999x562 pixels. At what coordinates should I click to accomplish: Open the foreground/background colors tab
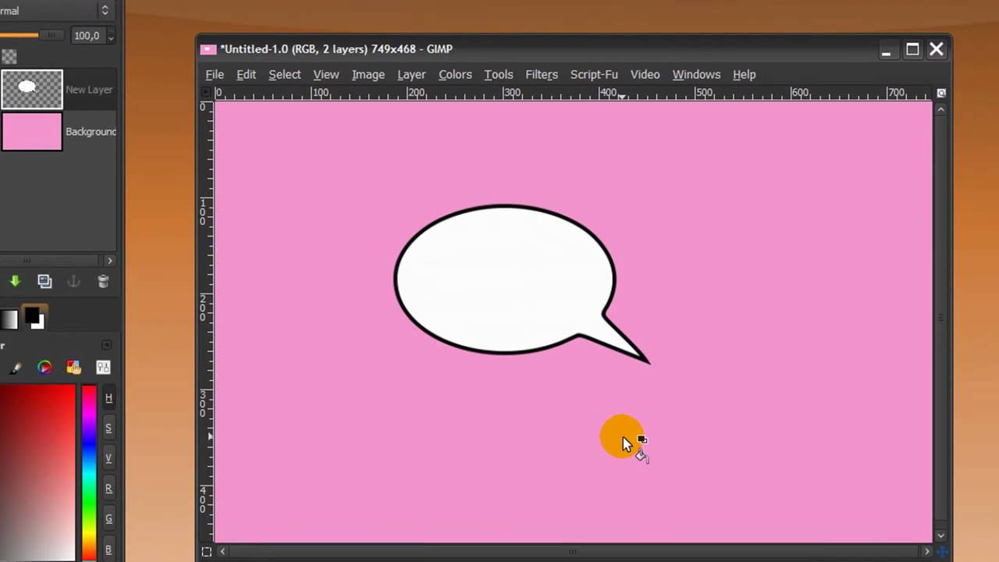tap(34, 318)
